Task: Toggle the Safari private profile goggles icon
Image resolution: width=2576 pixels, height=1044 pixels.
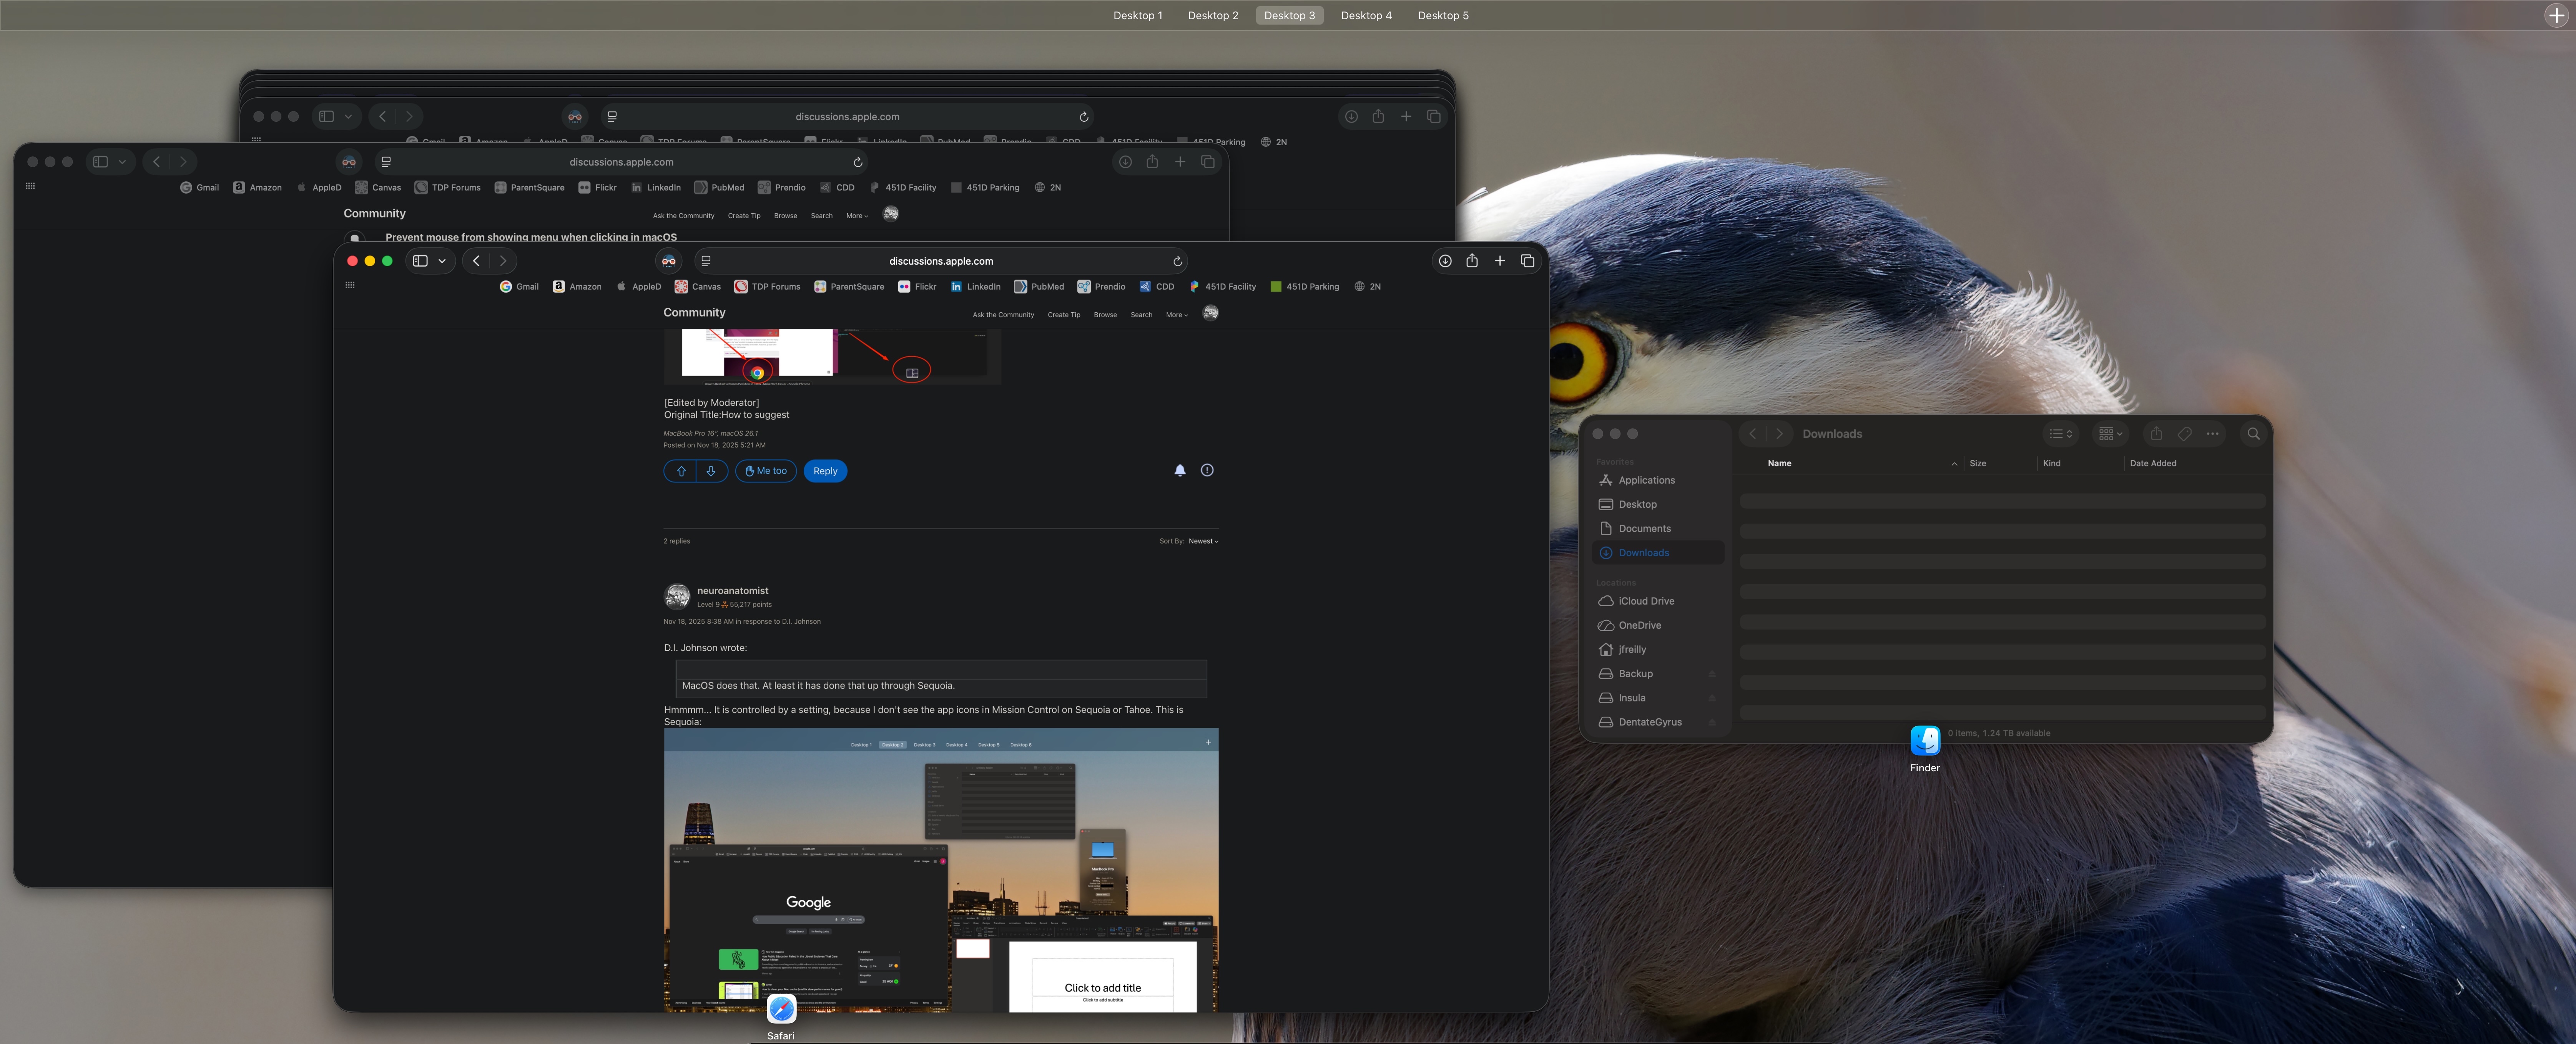Action: [x=669, y=261]
